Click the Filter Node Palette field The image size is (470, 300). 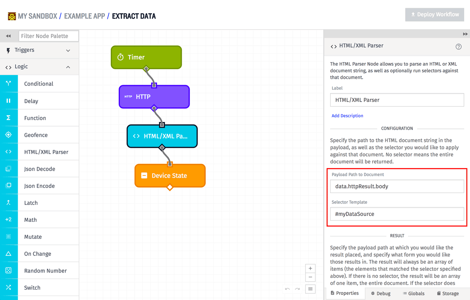(x=49, y=36)
